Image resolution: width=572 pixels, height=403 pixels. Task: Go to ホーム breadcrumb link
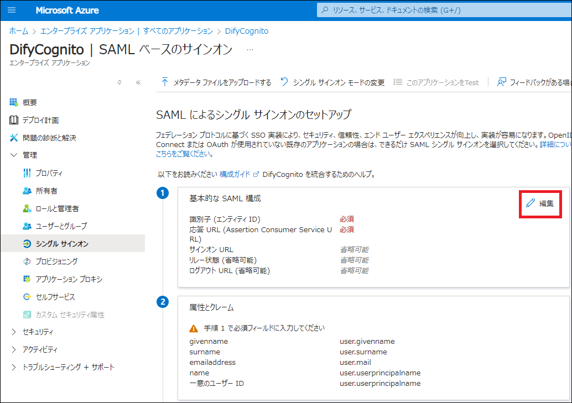click(19, 31)
